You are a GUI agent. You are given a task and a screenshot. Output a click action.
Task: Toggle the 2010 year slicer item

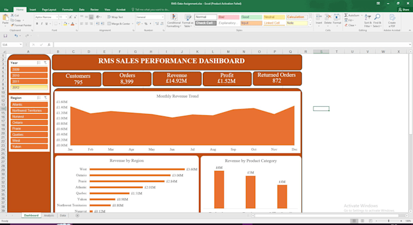[x=29, y=76]
